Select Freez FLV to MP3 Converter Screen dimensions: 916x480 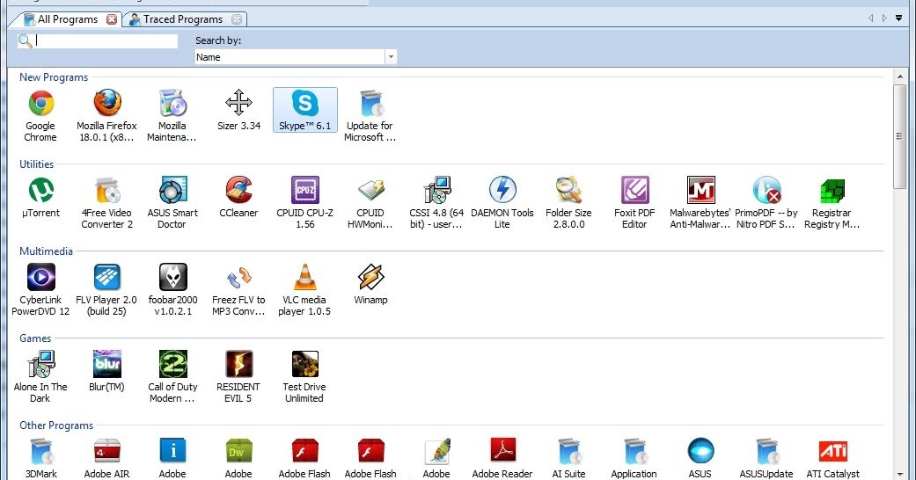[239, 278]
